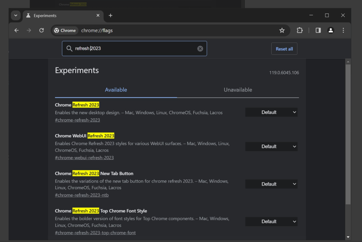The height and width of the screenshot is (242, 362).
Task: Click the scrollbar down arrow
Action: [x=348, y=237]
